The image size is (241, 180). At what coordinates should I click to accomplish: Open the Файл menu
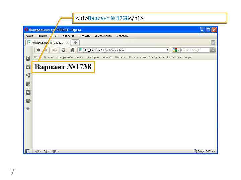pos(29,36)
